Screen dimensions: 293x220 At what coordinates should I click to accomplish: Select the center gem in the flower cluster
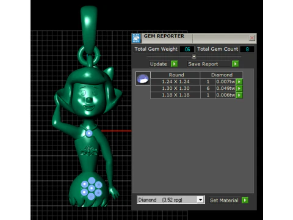pos(92,188)
